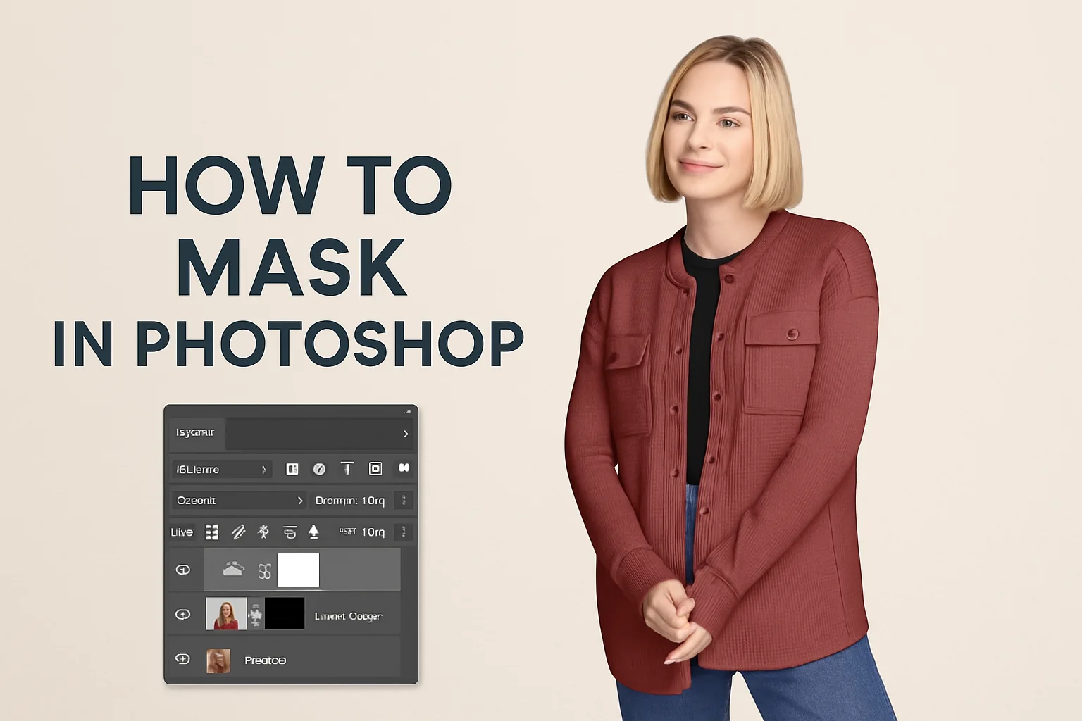1082x721 pixels.
Task: Toggle layer filtering switch at row end
Action: pos(404,468)
